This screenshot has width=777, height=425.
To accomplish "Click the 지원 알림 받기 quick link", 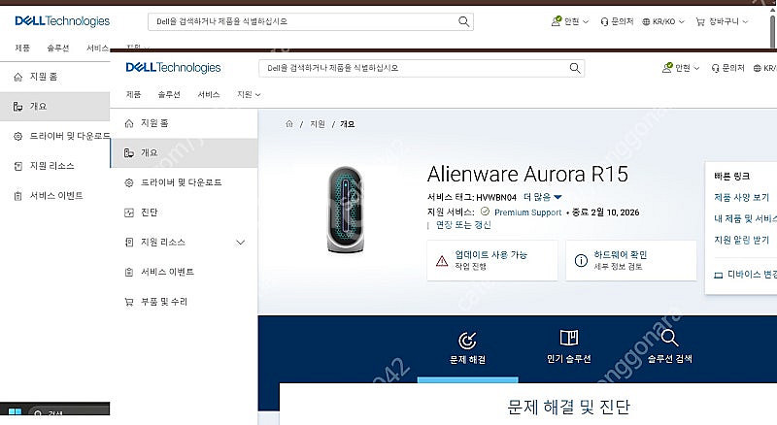I will (741, 240).
